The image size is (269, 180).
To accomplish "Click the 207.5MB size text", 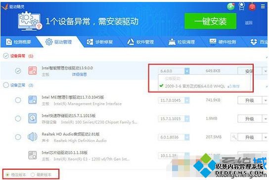I will [214, 137].
